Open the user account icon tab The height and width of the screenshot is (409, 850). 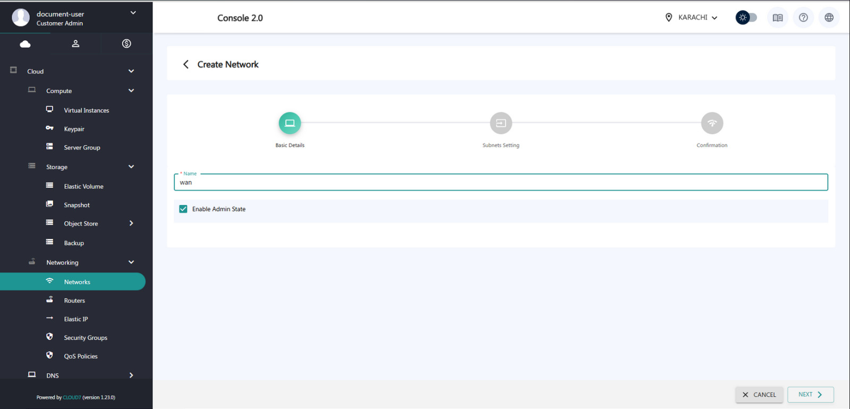pyautogui.click(x=75, y=44)
